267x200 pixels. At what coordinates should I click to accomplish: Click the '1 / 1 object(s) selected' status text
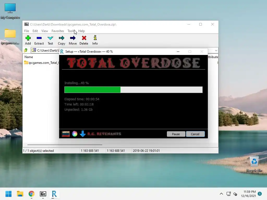click(x=38, y=151)
